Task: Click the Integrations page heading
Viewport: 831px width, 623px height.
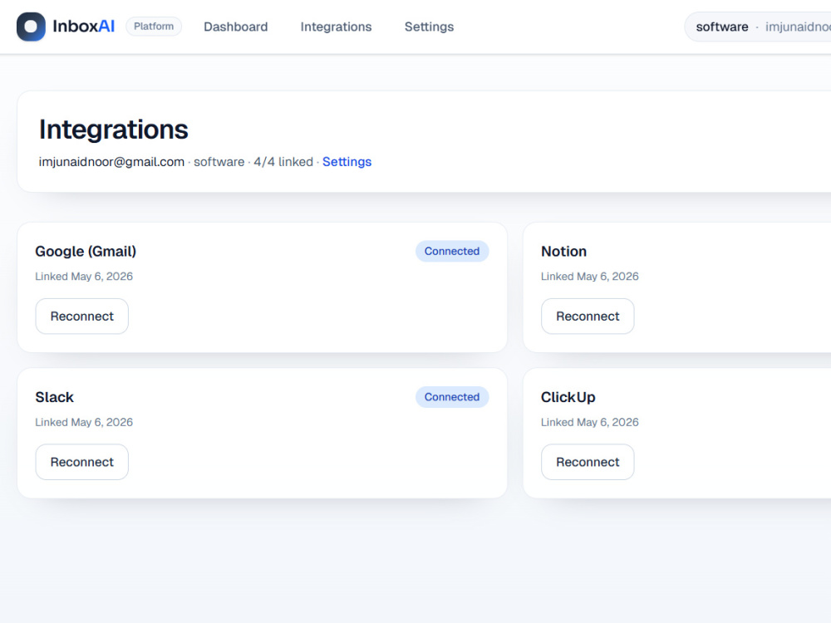Action: pos(113,130)
